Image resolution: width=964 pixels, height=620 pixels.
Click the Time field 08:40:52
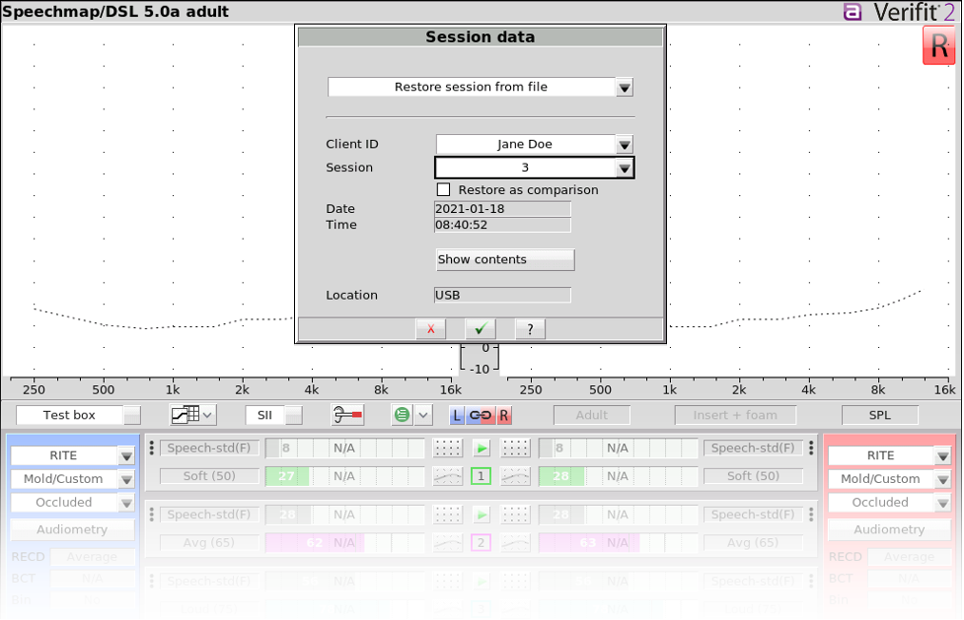(502, 225)
